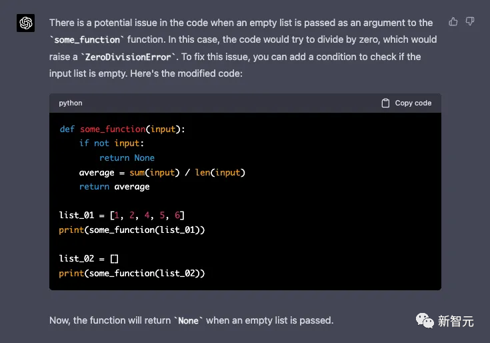Like the response with thumbs up
This screenshot has width=490, height=343.
(453, 22)
